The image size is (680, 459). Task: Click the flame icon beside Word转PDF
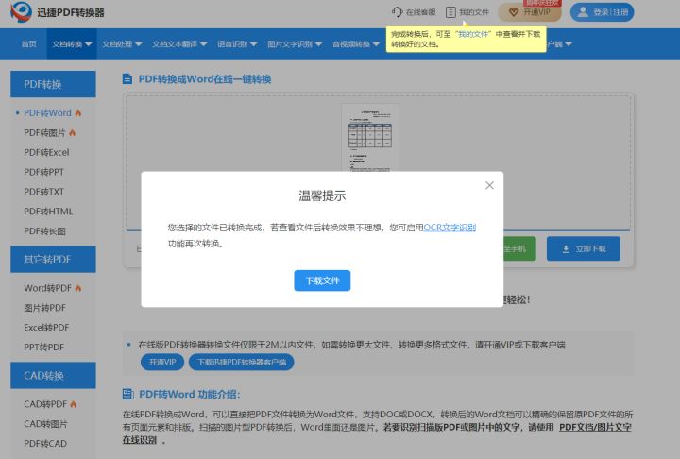point(78,288)
